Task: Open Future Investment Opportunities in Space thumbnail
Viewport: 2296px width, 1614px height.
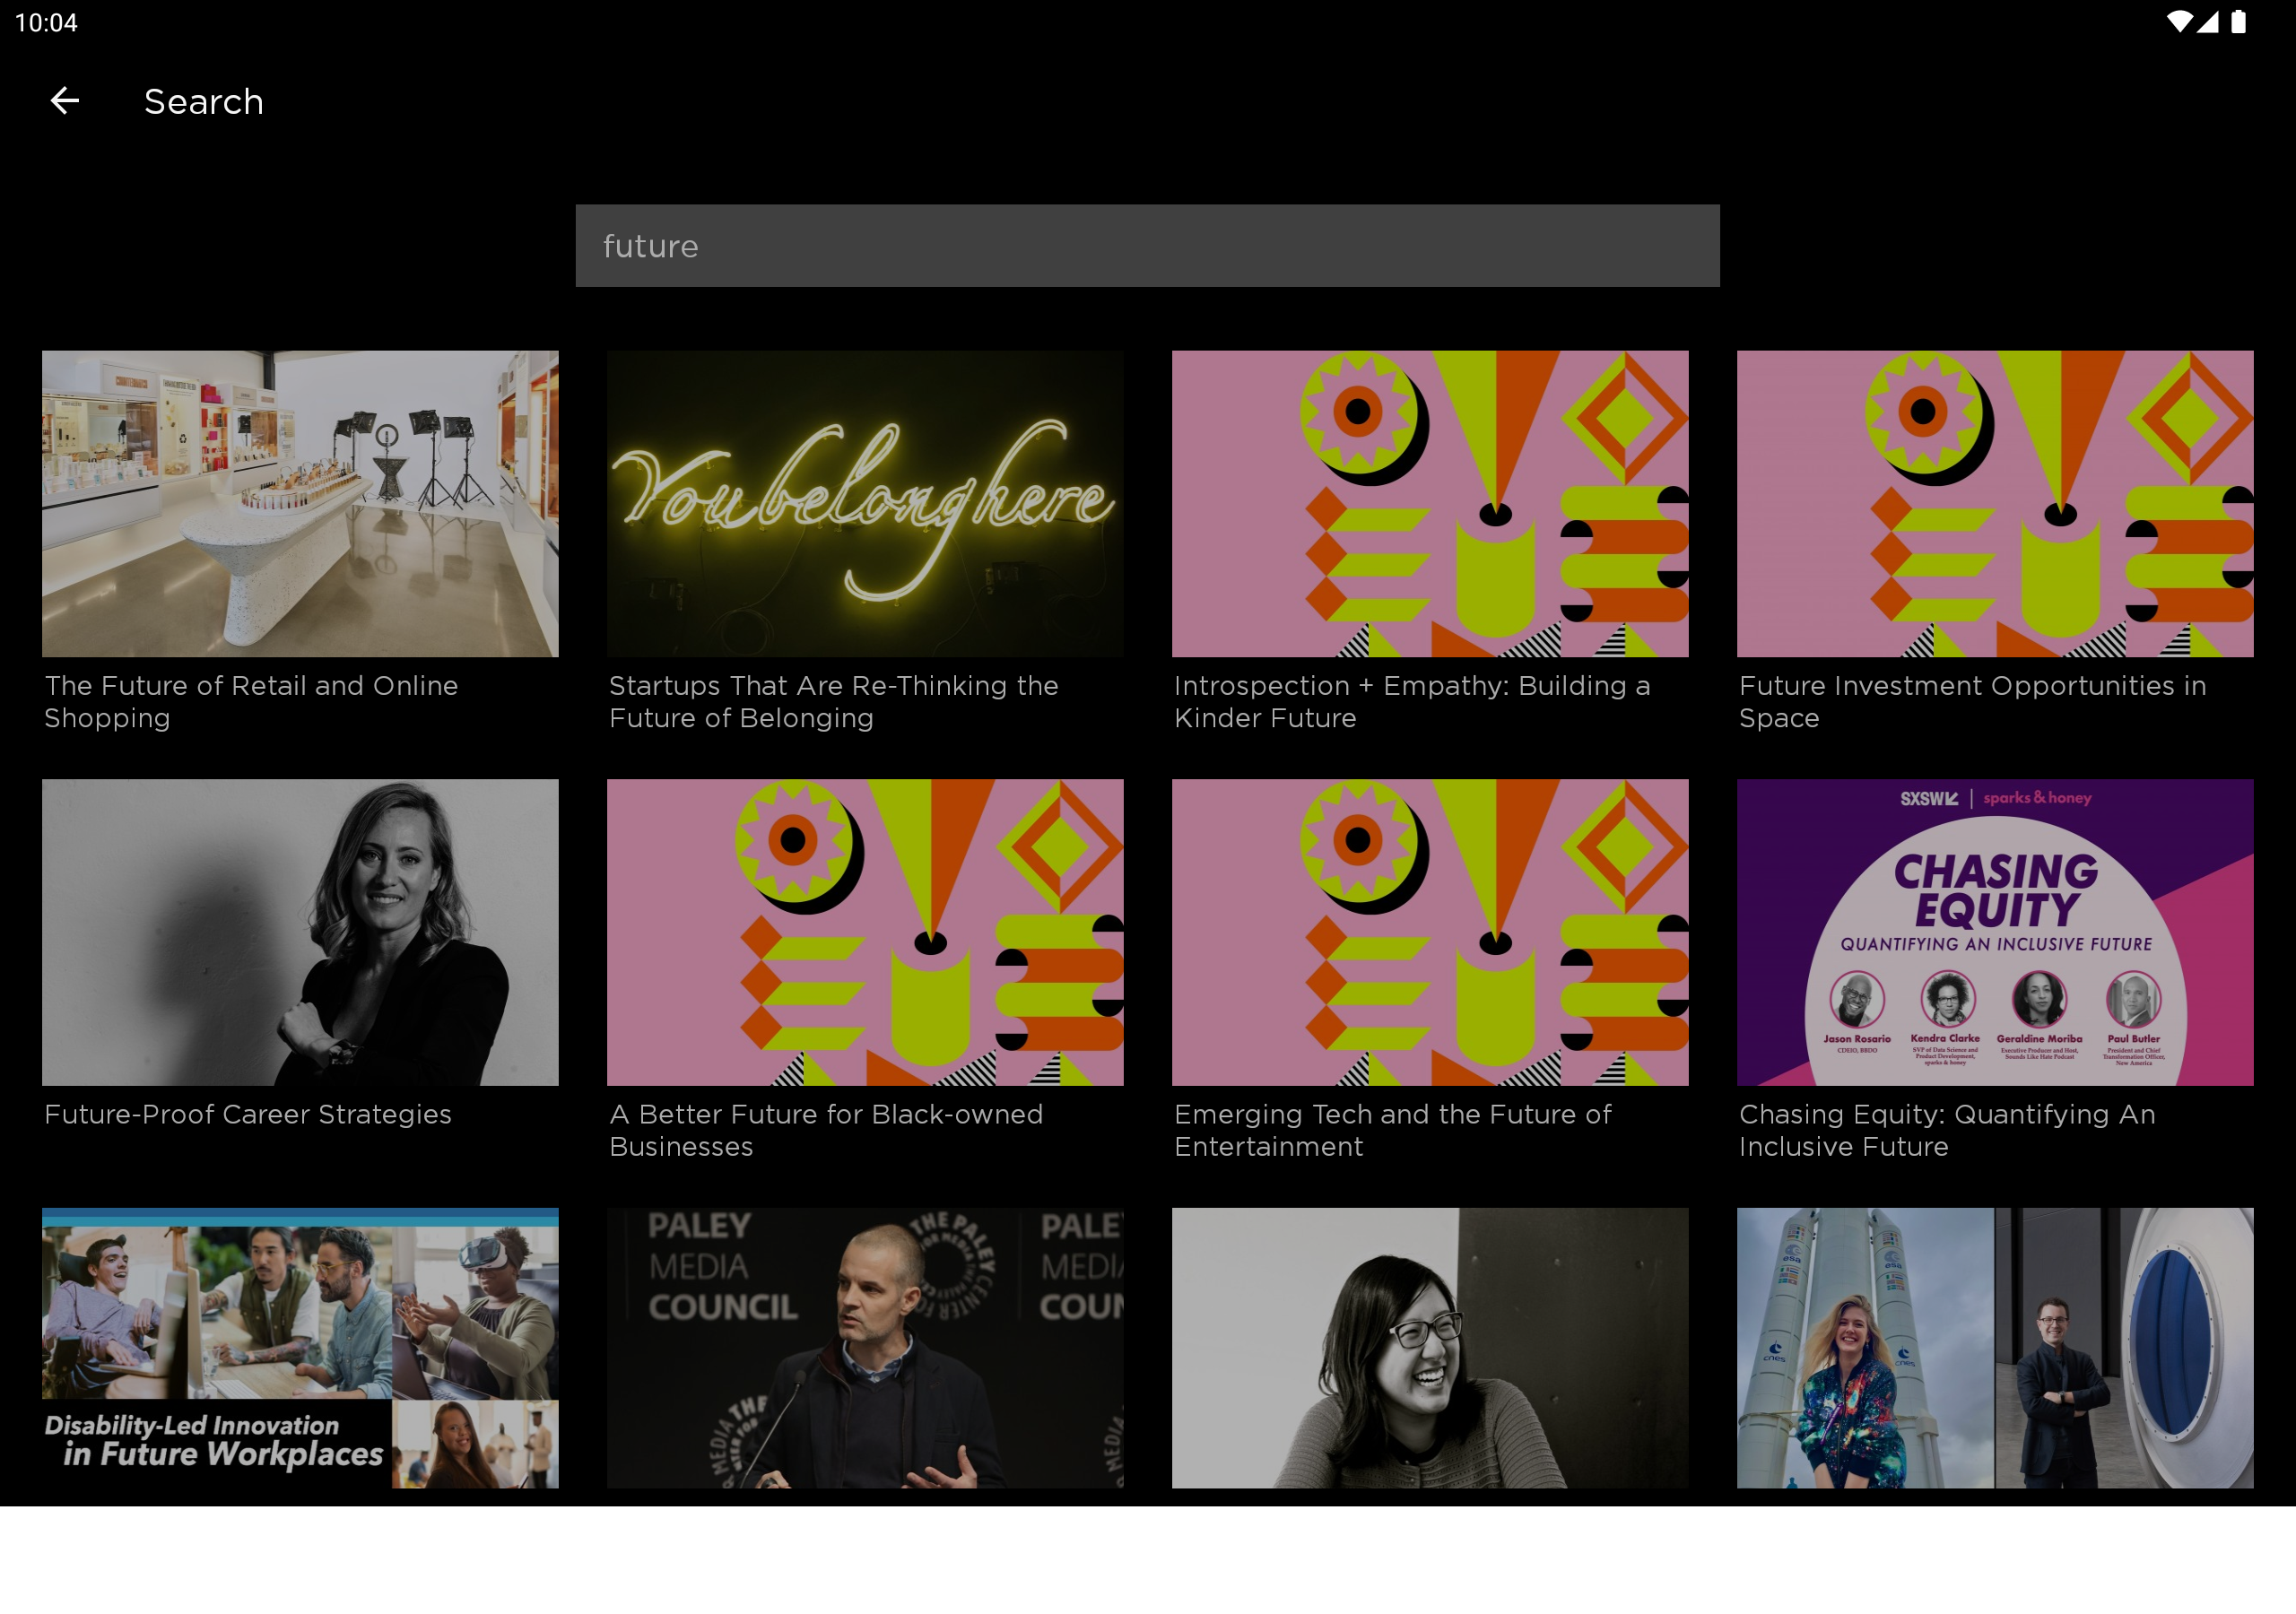Action: tap(1995, 503)
